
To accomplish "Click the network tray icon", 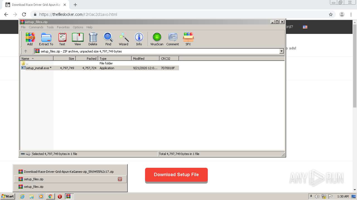I will (x=324, y=196).
